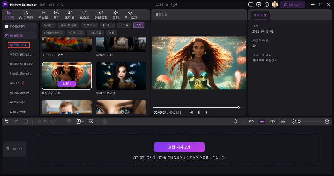Viewport: 334px width, 176px height.
Task: Open the 미디어 media panel
Action: pyautogui.click(x=9, y=15)
